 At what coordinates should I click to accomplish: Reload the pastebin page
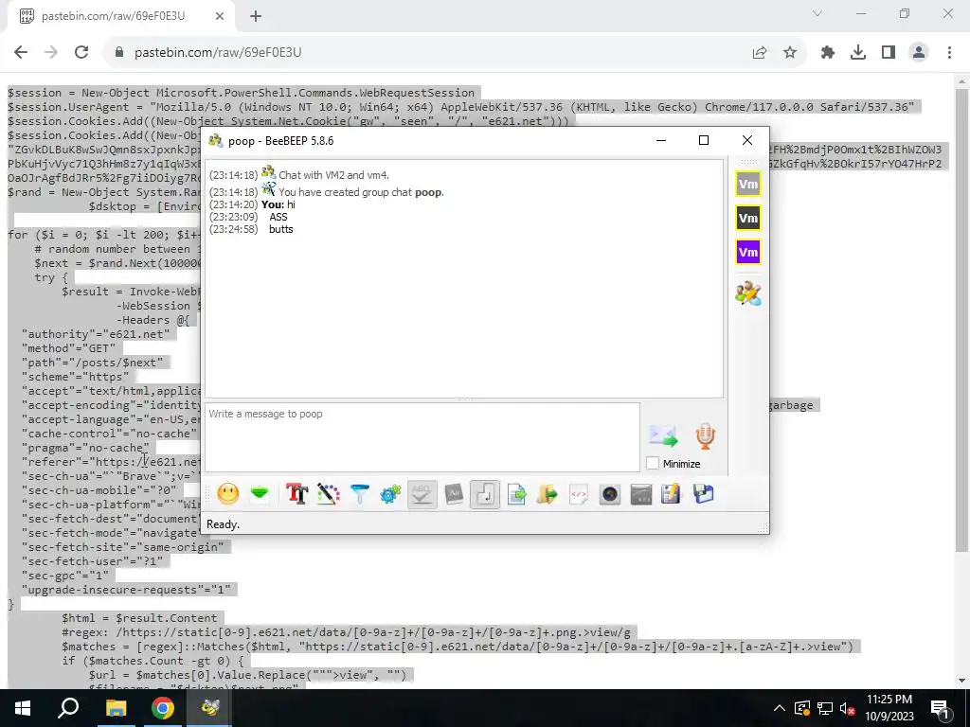pos(81,53)
